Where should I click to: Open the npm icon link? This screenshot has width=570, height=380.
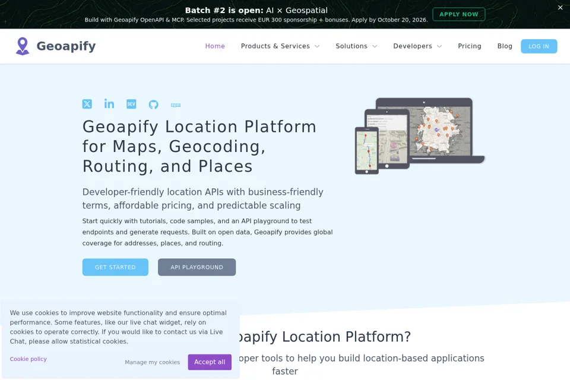tap(176, 105)
